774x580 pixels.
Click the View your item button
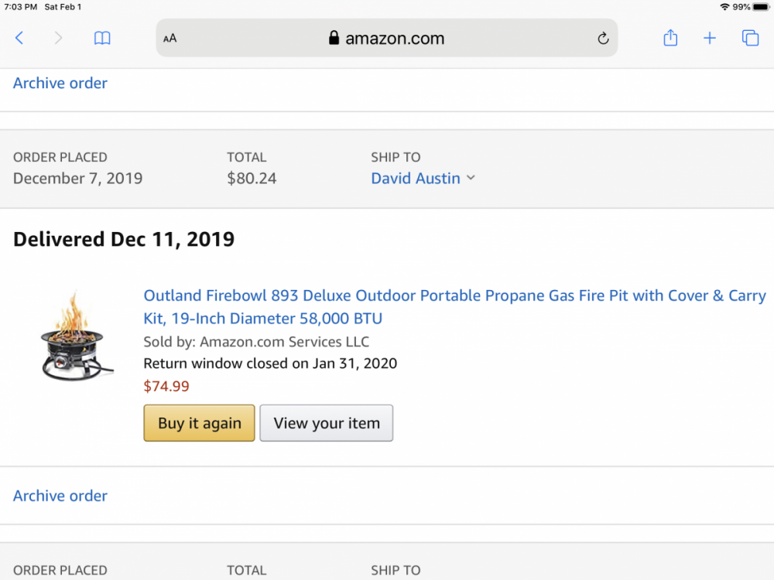click(x=326, y=423)
